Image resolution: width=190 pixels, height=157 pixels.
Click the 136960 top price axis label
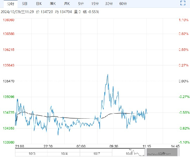pos(8,20)
